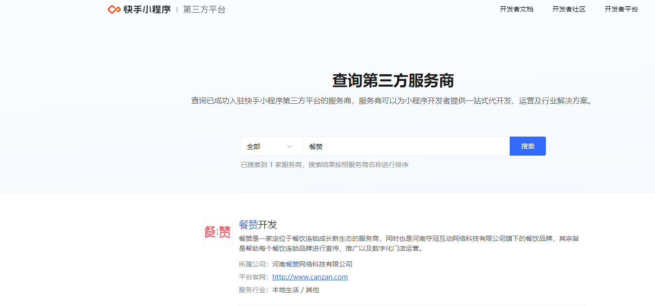Click company name 河南餐赞网络科技有限公司
655x306 pixels.
pos(312,264)
